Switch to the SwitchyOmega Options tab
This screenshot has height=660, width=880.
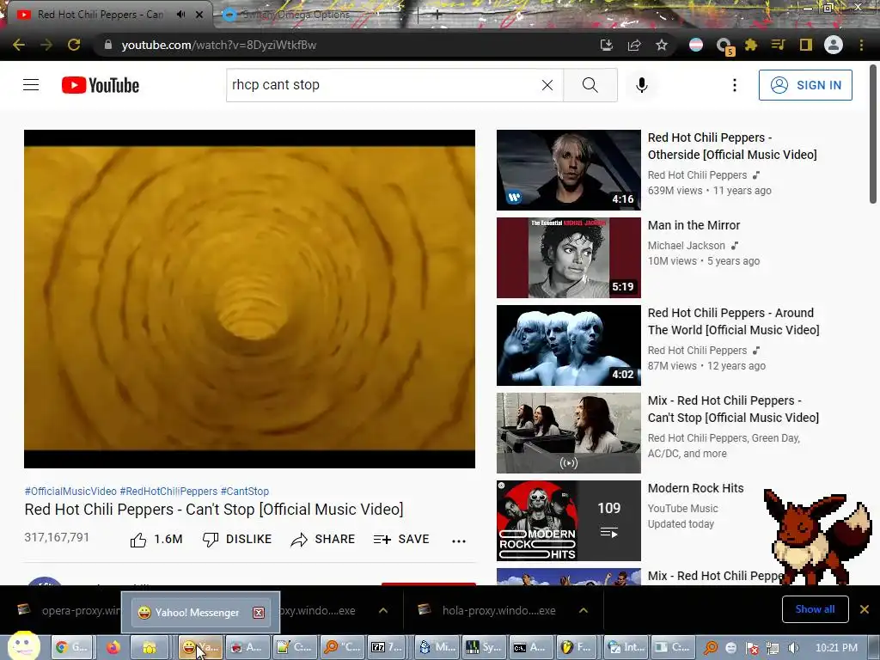click(297, 15)
